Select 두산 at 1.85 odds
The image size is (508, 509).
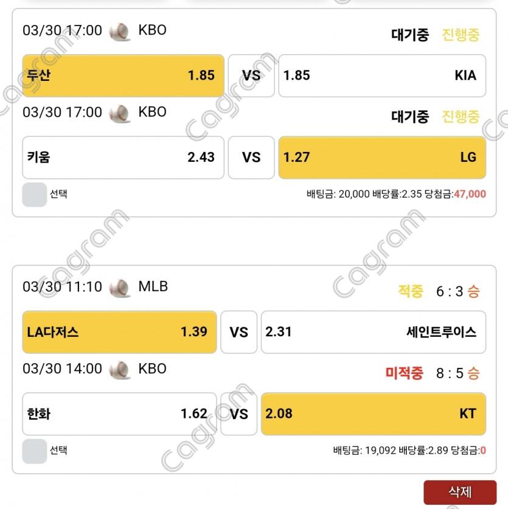tap(123, 75)
